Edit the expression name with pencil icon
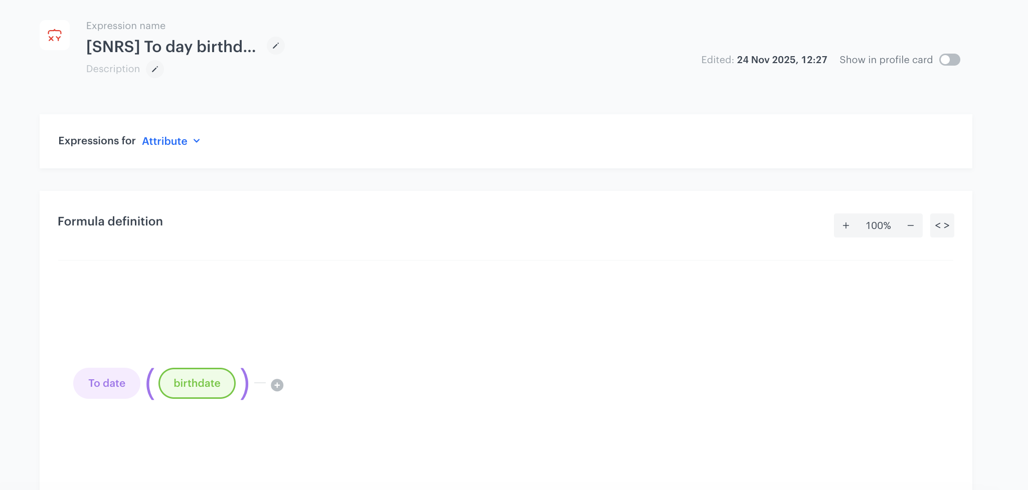Viewport: 1028px width, 490px height. [x=275, y=46]
